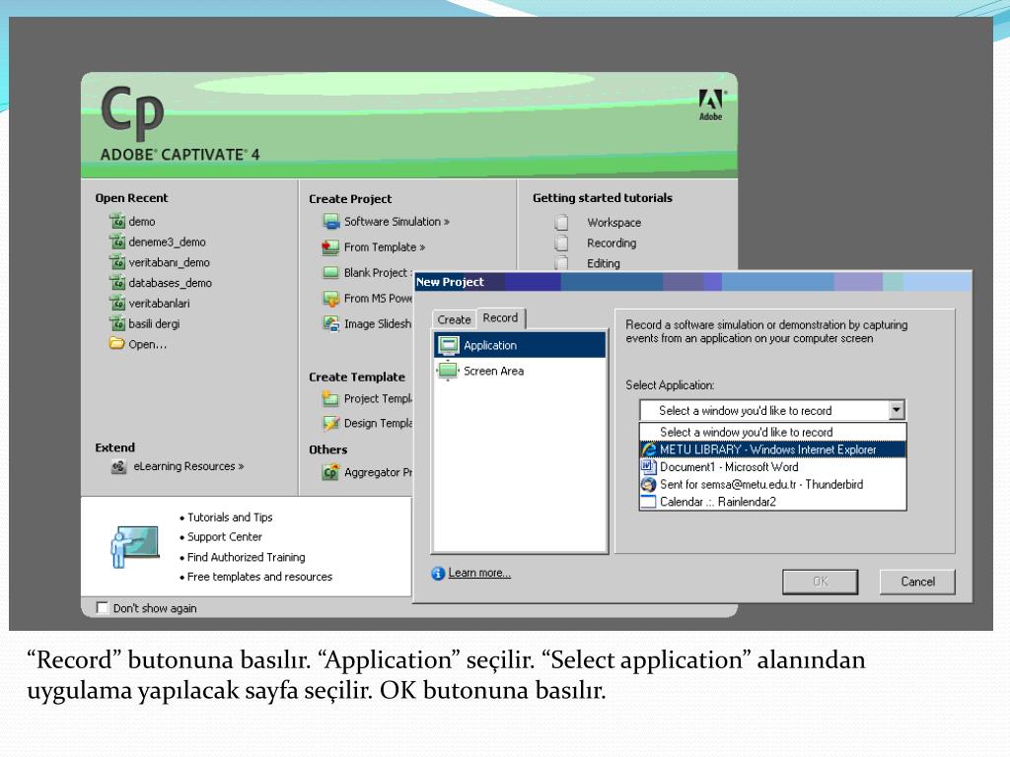Switch to the Create tab

[x=454, y=319]
